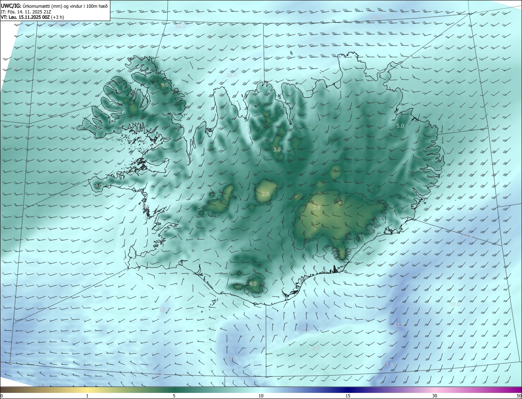
Task: Click the "4.0" value in the Westfjords
Action: coord(165,85)
